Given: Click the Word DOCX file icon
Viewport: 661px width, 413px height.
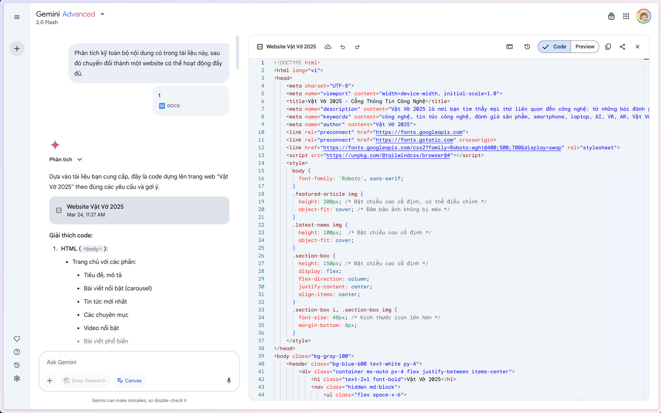Looking at the screenshot, I should (162, 106).
